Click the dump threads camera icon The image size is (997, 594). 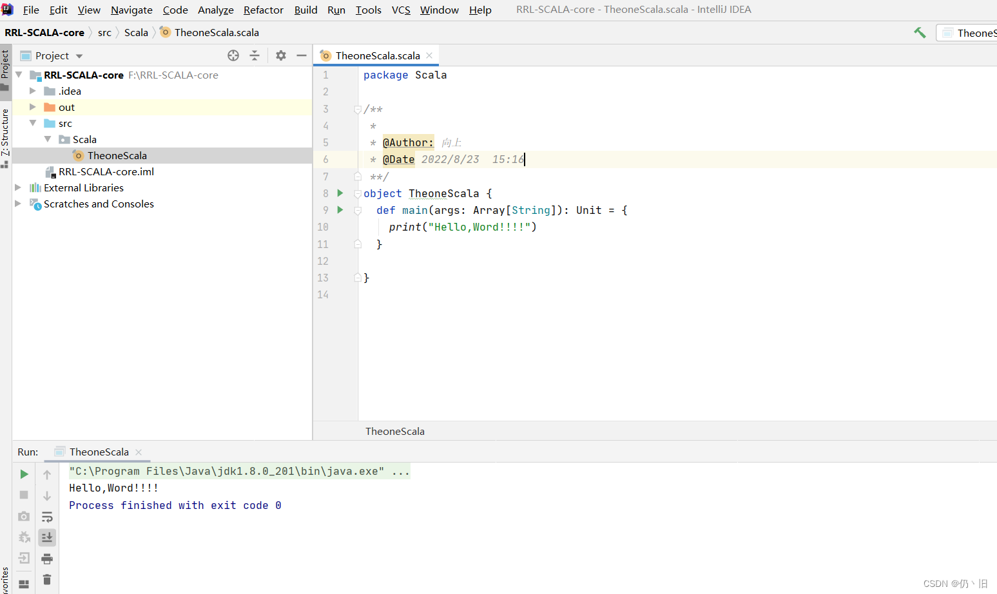(24, 516)
